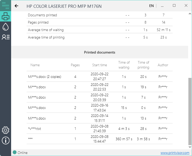The width and height of the screenshot is (192, 156).
Task: Select the *v***r.txt document row
Action: pos(34,129)
